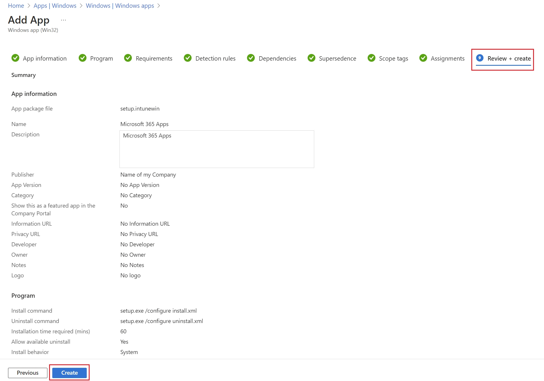The image size is (544, 381).
Task: Go to the Detection rules step
Action: [x=215, y=58]
